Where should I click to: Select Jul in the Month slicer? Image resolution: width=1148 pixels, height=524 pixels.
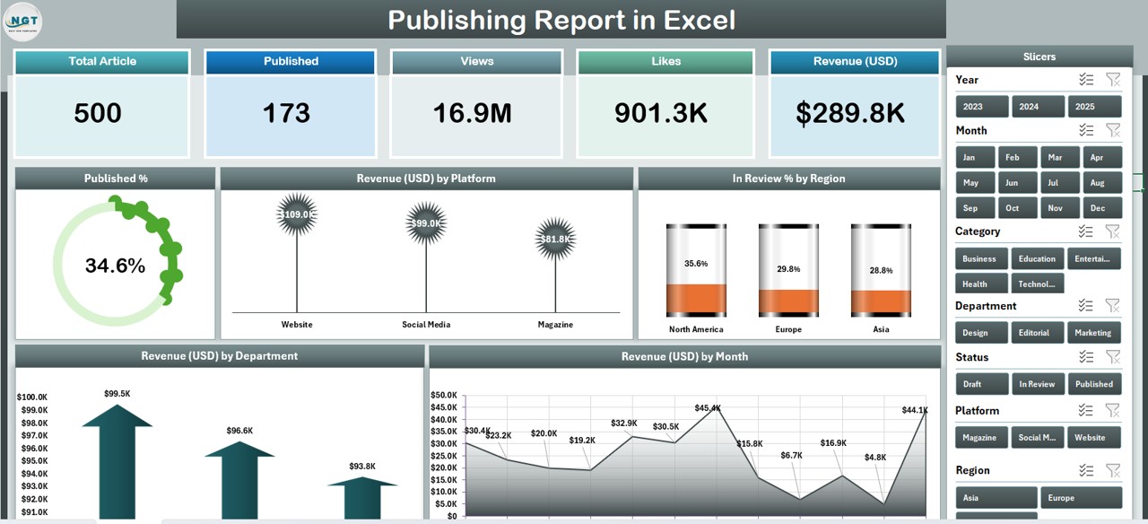(1059, 182)
